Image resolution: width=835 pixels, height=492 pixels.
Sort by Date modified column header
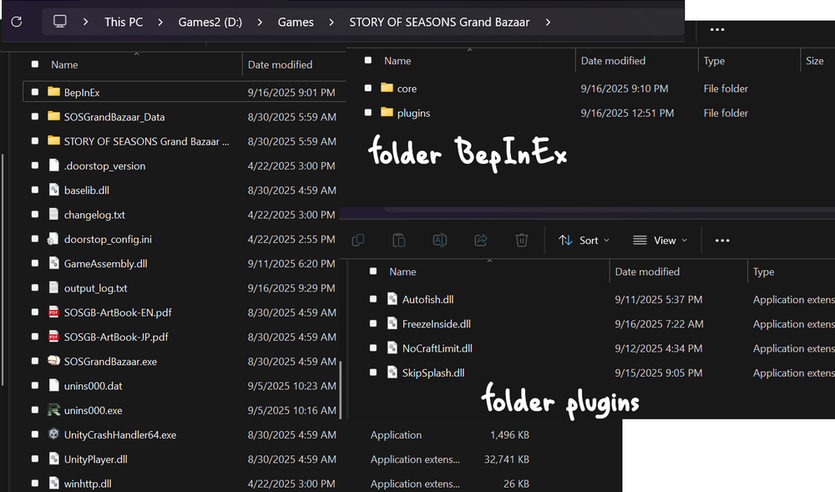coord(280,64)
